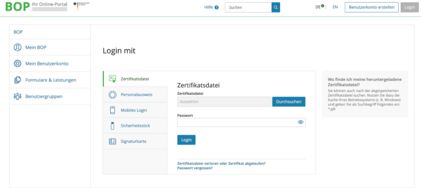Viewport: 421px width, 188px height.
Task: Click the magnifier search button
Action: (x=276, y=7)
